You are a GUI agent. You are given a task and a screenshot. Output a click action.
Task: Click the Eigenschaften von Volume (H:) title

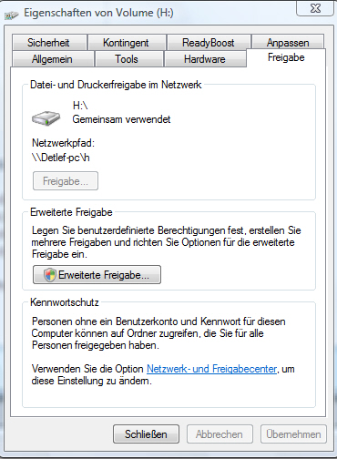(x=98, y=13)
